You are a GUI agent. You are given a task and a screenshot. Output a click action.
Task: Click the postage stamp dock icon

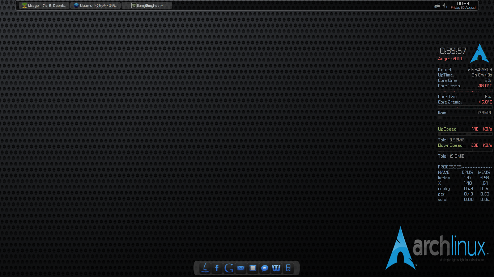253,268
